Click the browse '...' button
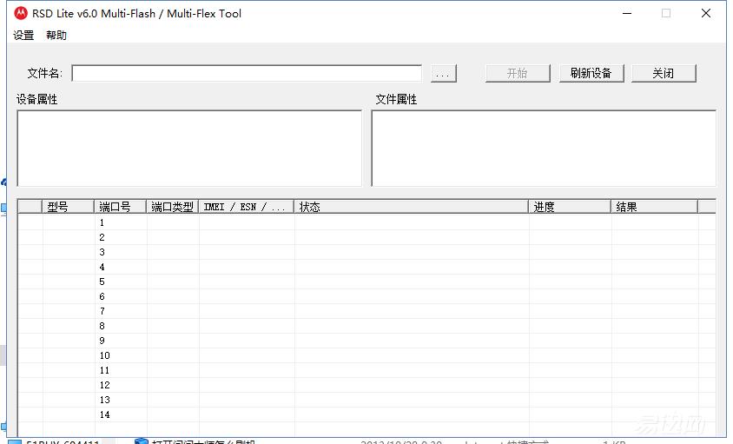Viewport: 733px width, 444px height. [x=443, y=74]
